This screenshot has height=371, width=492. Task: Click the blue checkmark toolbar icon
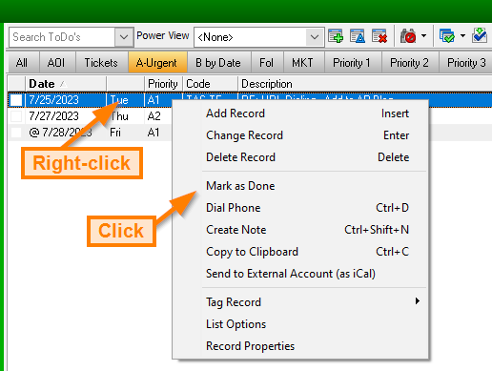point(480,35)
